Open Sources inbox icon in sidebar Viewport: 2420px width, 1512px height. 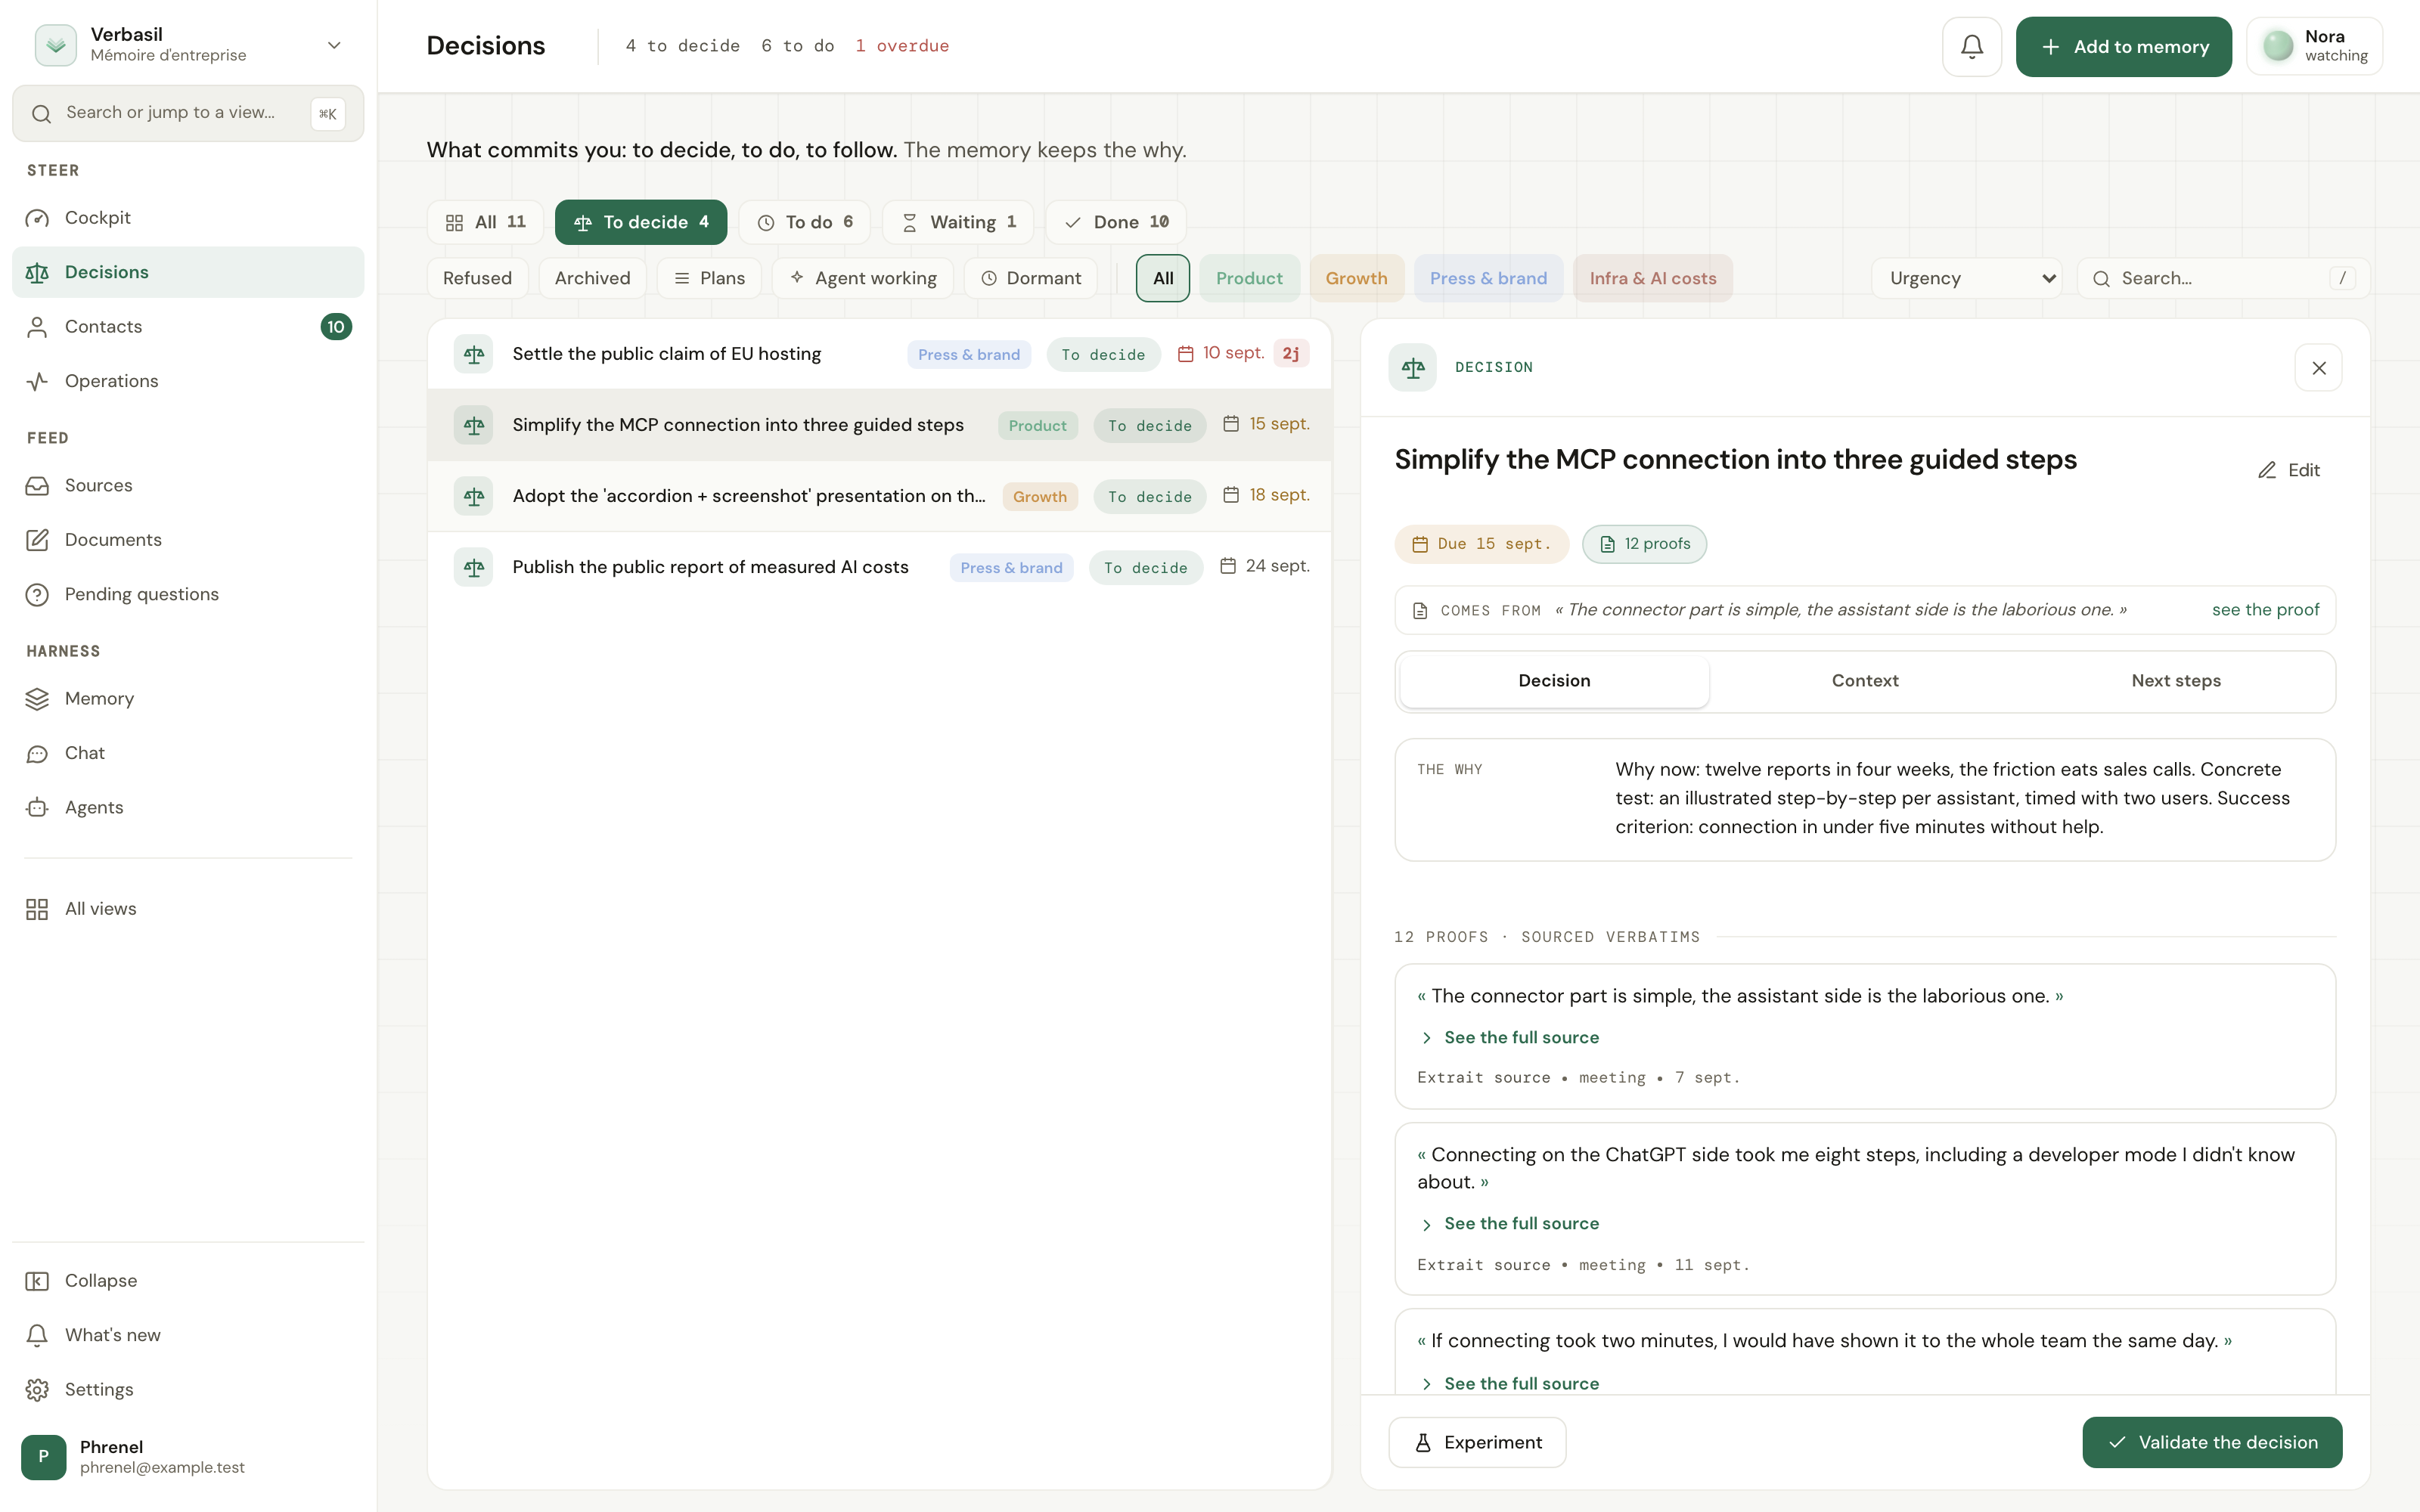pos(37,485)
